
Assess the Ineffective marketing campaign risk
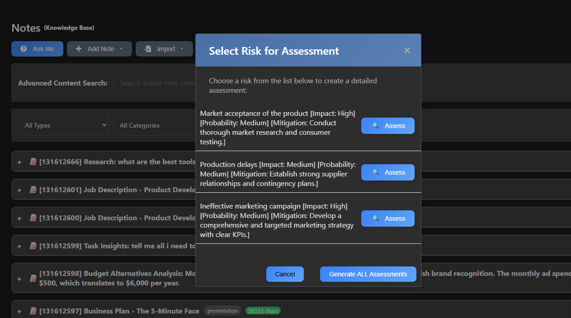pyautogui.click(x=387, y=218)
